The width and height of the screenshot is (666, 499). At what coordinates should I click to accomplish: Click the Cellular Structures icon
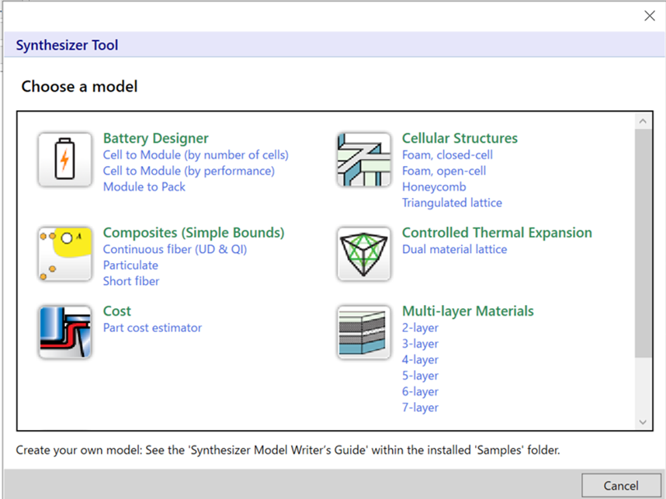(x=364, y=160)
